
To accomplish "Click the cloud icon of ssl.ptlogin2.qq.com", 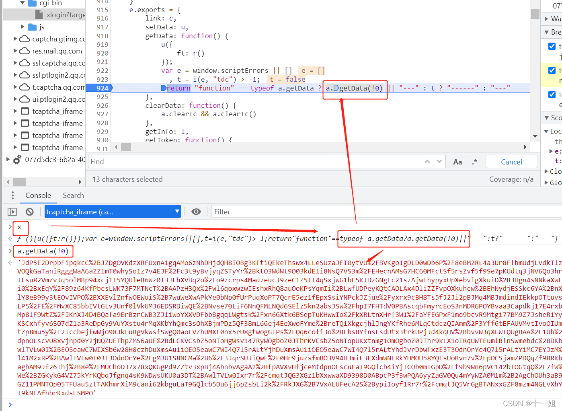I will click(25, 75).
